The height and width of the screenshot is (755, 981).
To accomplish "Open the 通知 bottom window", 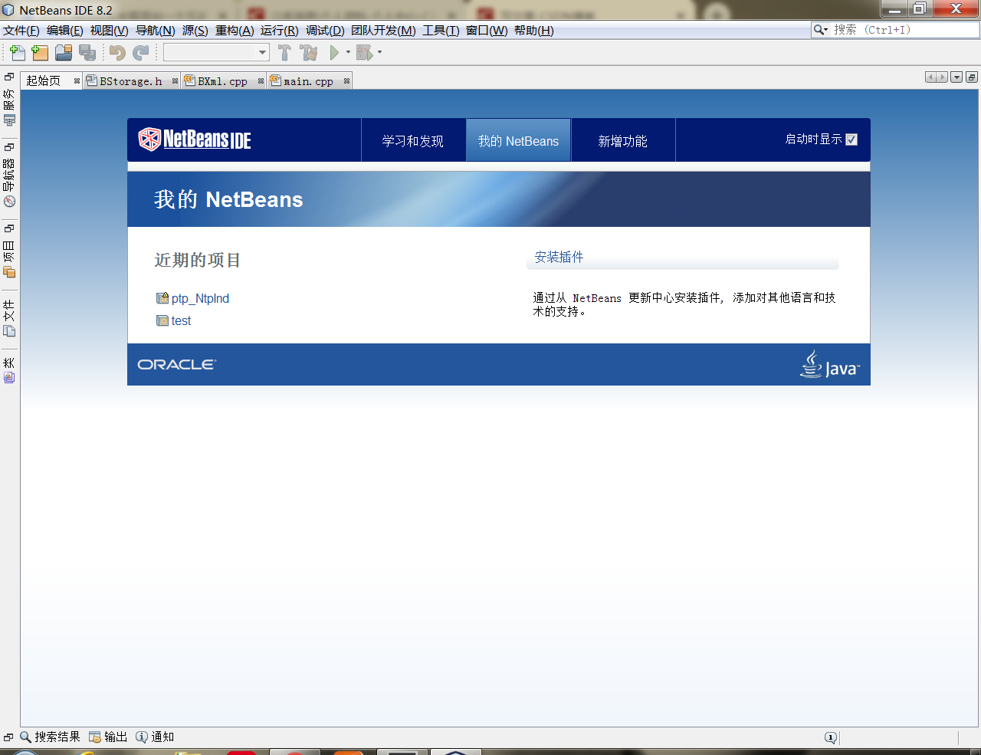I will click(x=155, y=737).
